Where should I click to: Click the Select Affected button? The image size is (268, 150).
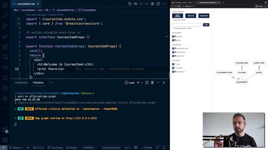[178, 16]
